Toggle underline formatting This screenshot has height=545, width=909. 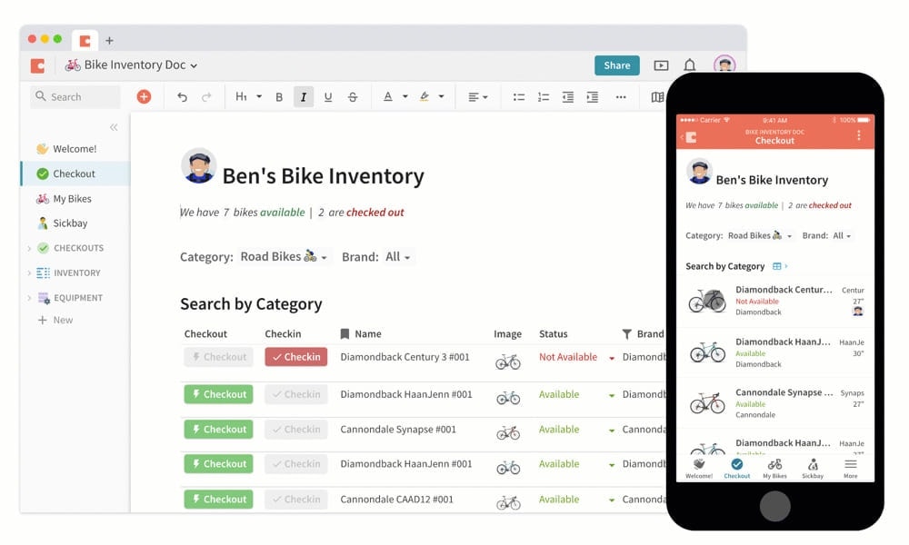pos(328,96)
